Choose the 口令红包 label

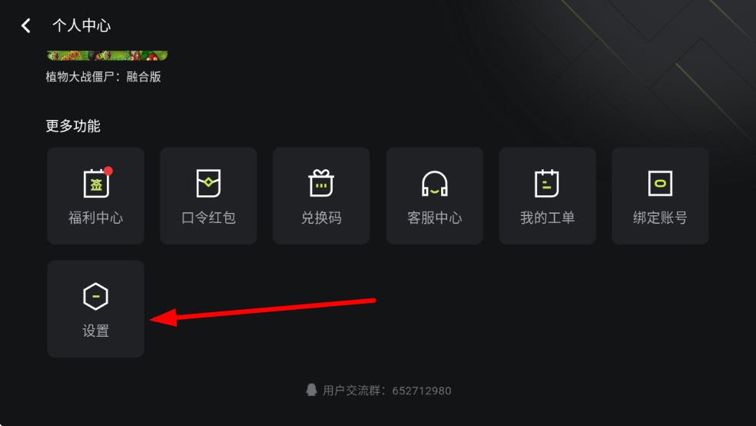[208, 218]
